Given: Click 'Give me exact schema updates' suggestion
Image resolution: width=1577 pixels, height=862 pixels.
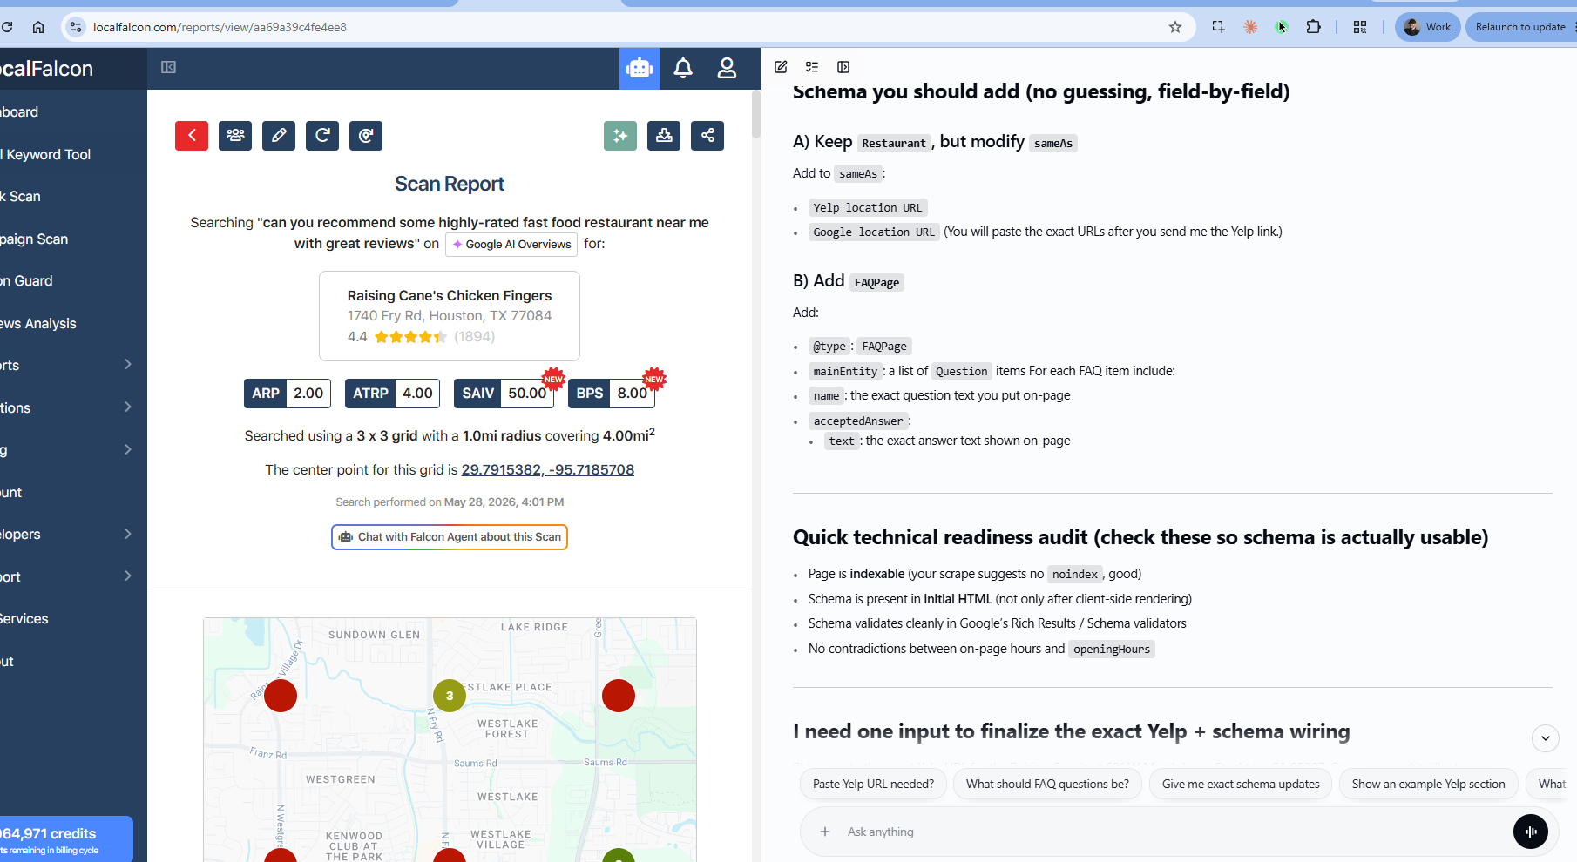Looking at the screenshot, I should click(x=1241, y=784).
